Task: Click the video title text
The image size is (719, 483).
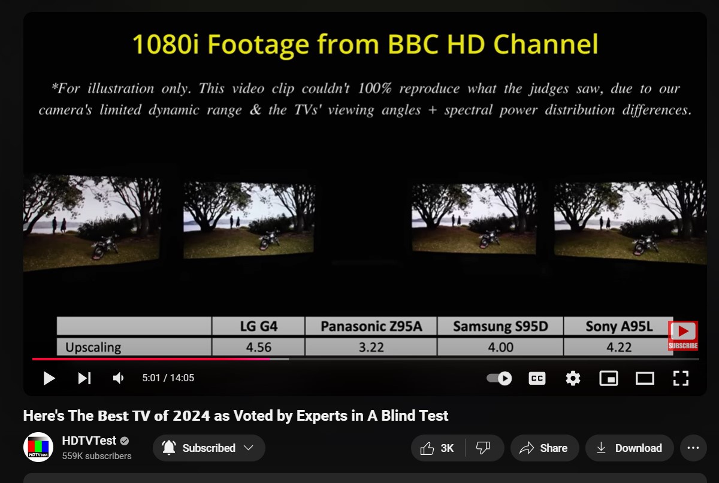Action: [235, 415]
